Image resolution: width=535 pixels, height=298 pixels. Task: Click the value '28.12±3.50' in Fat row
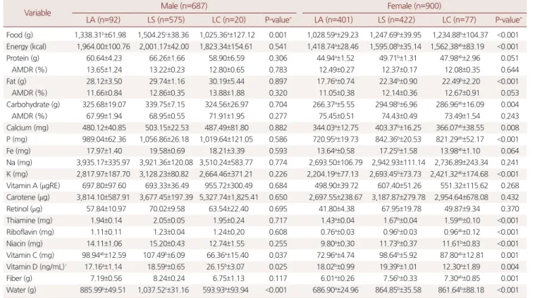pyautogui.click(x=104, y=82)
